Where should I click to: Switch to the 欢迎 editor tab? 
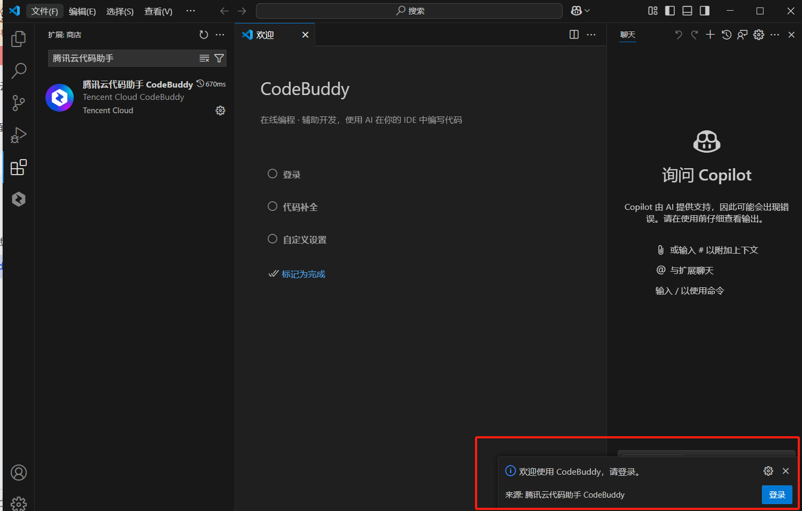coord(275,35)
